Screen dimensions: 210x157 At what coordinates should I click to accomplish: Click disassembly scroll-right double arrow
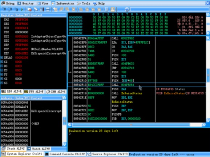pyautogui.click(x=204, y=125)
